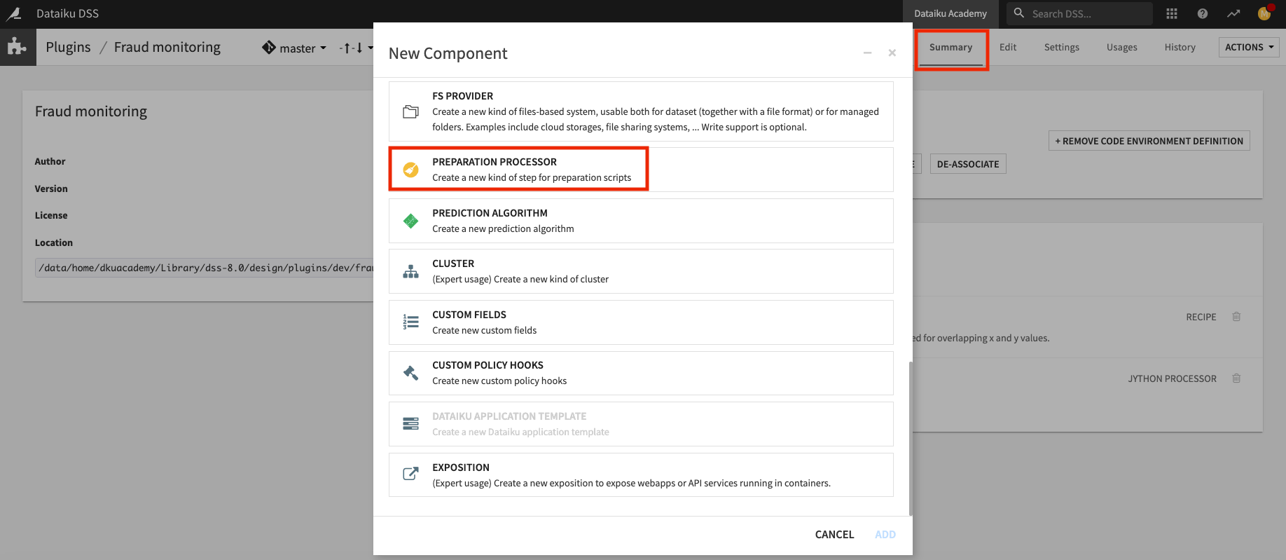Select the DATAIKU APPLICATION TEMPLATE component
This screenshot has height=560, width=1286.
641,424
